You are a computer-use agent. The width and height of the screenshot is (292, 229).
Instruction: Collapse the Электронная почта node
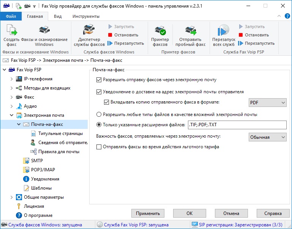click(11, 115)
